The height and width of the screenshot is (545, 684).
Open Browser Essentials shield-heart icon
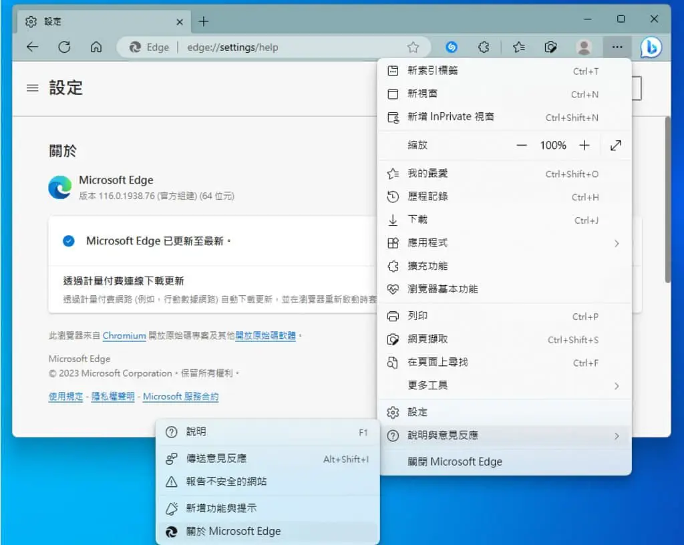point(550,47)
